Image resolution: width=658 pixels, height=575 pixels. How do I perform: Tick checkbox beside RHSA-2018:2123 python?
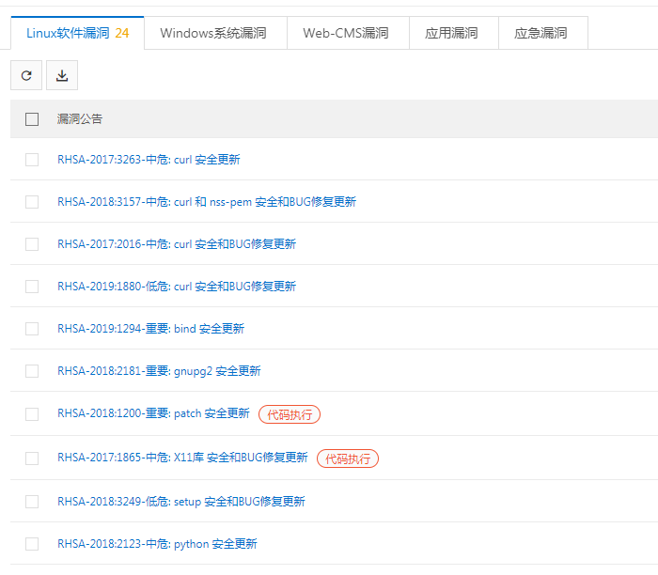click(x=32, y=544)
